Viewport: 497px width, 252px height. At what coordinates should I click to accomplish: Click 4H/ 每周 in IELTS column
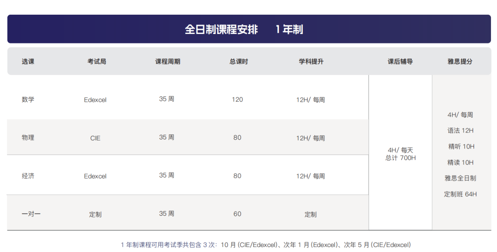point(460,115)
